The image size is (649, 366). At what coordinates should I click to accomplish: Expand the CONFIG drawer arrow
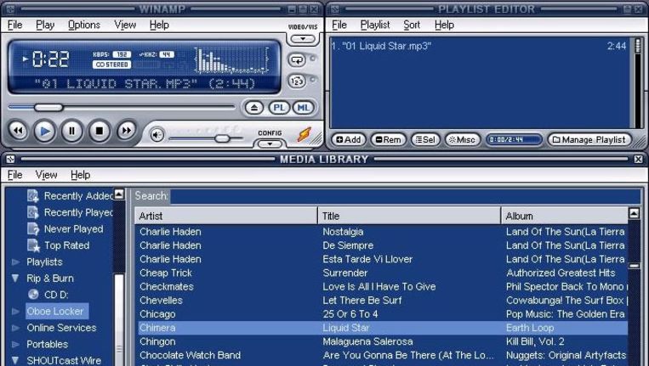click(x=270, y=144)
